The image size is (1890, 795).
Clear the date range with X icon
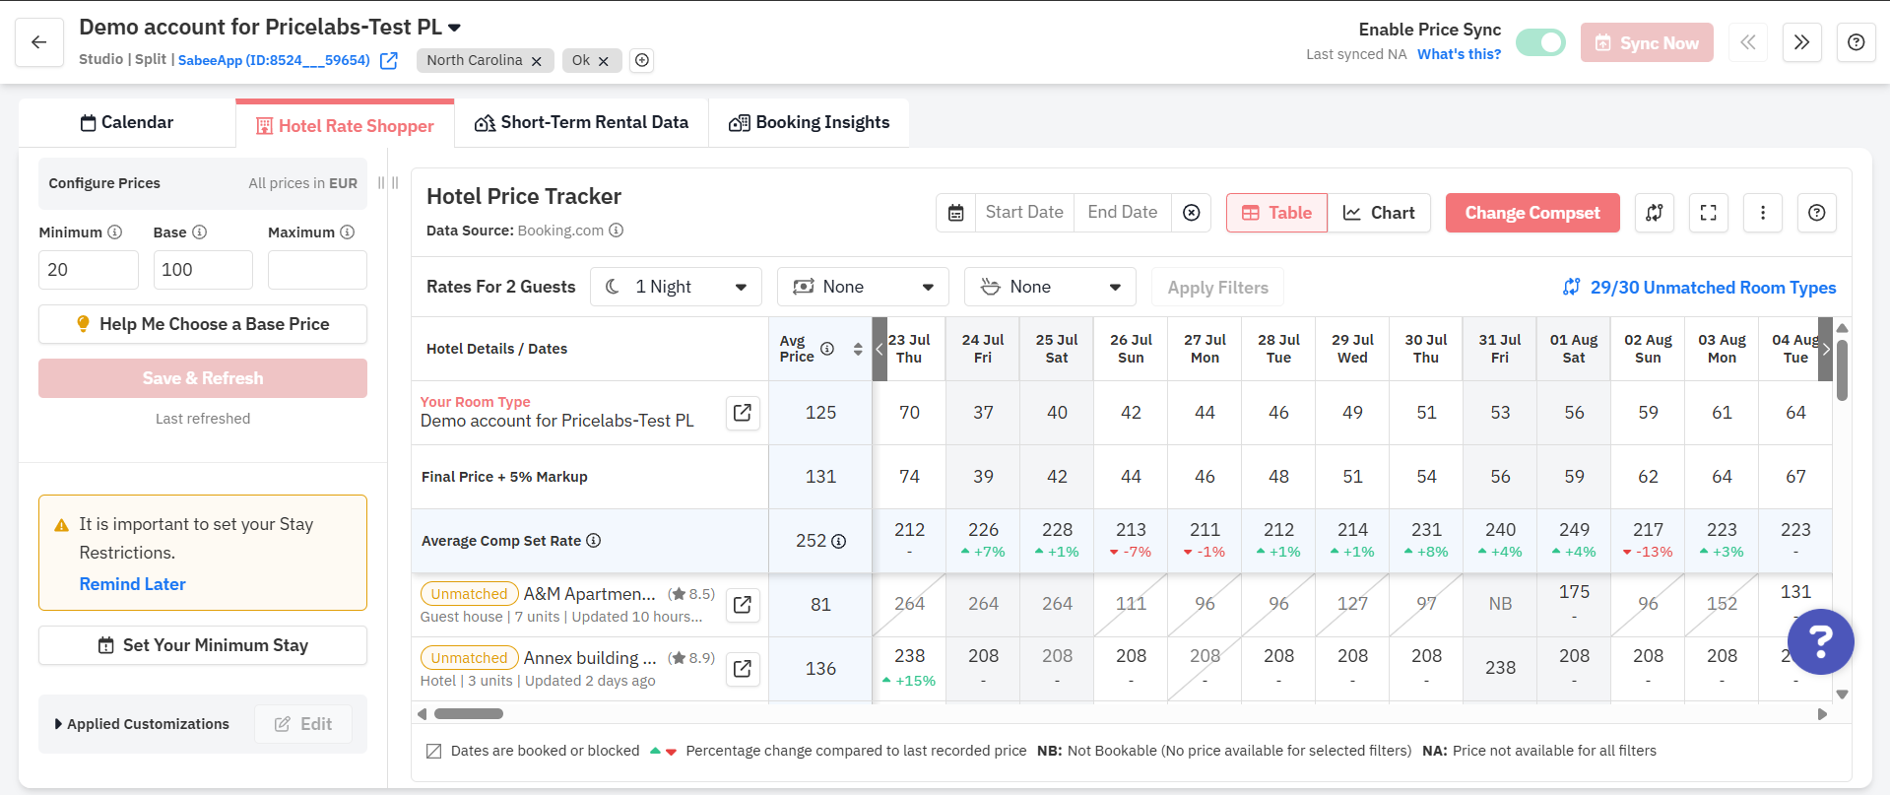point(1192,213)
